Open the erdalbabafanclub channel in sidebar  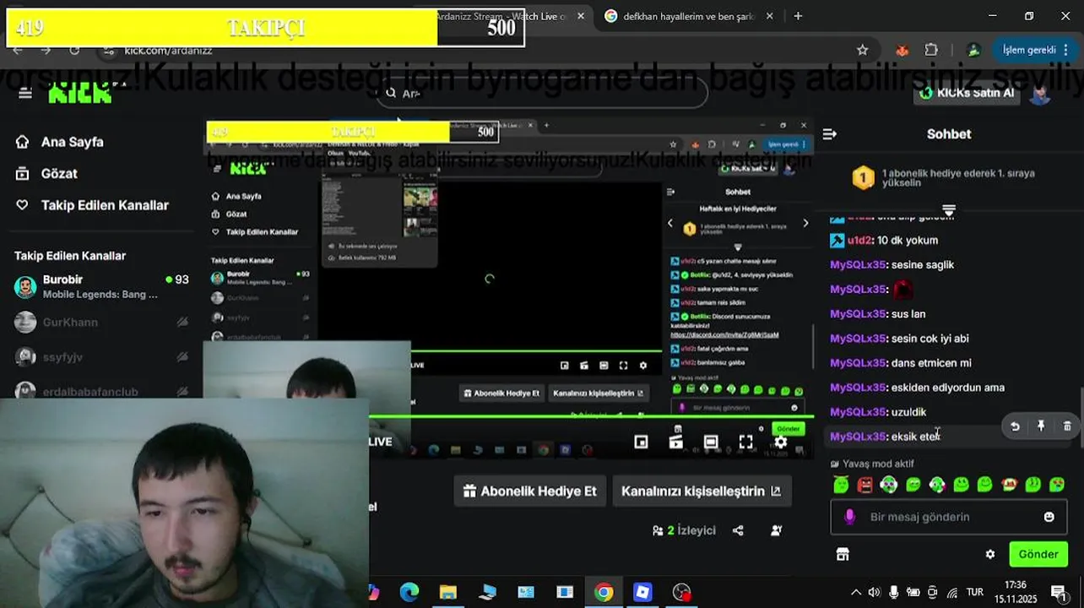pos(101,390)
